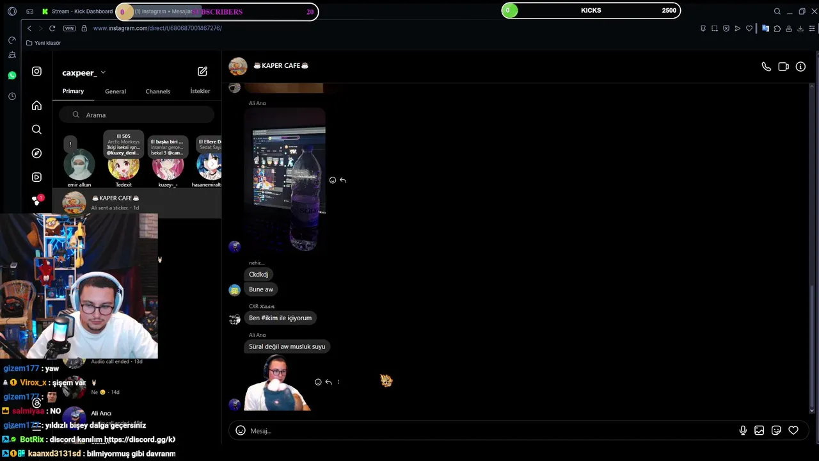Screen dimensions: 819x461
Task: Click the 'Sürat değil aw musluk suyu' message
Action: (287, 346)
